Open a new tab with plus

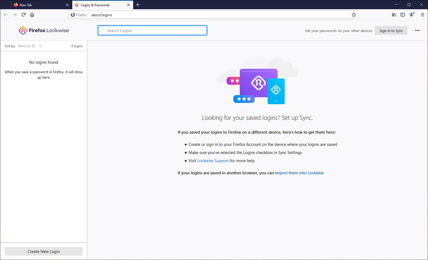pos(138,5)
